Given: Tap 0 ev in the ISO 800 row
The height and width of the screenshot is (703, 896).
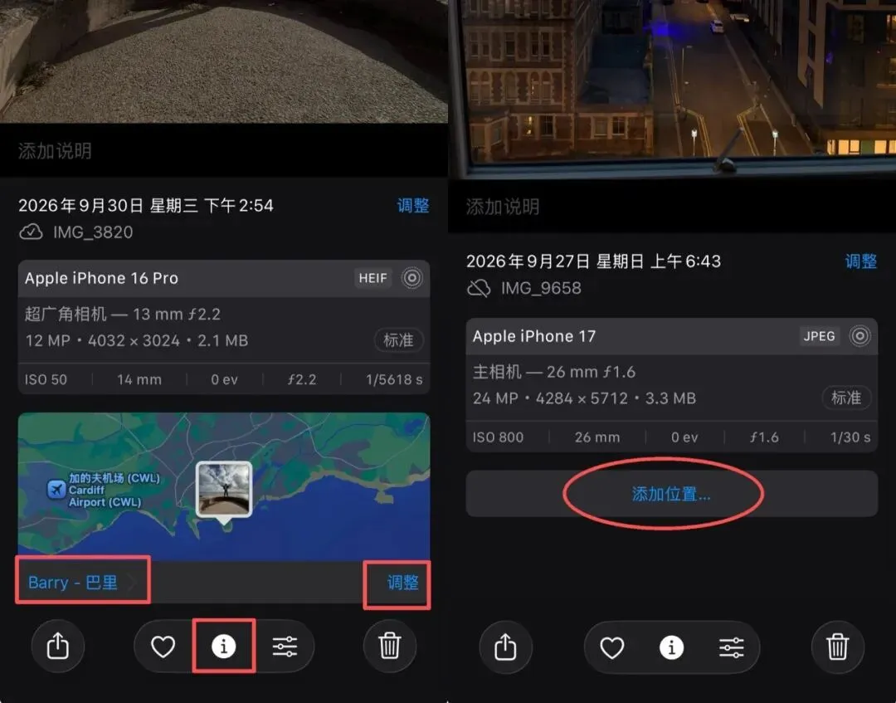Looking at the screenshot, I should 684,437.
